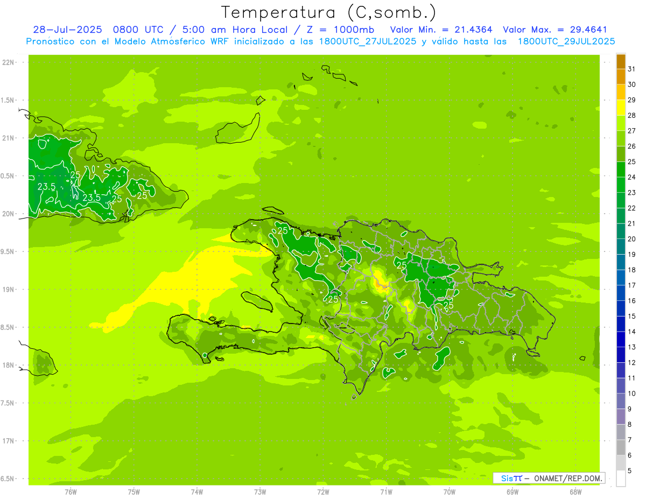Click the '8' value on the color scale
Image resolution: width=646 pixels, height=499 pixels.
click(629, 425)
